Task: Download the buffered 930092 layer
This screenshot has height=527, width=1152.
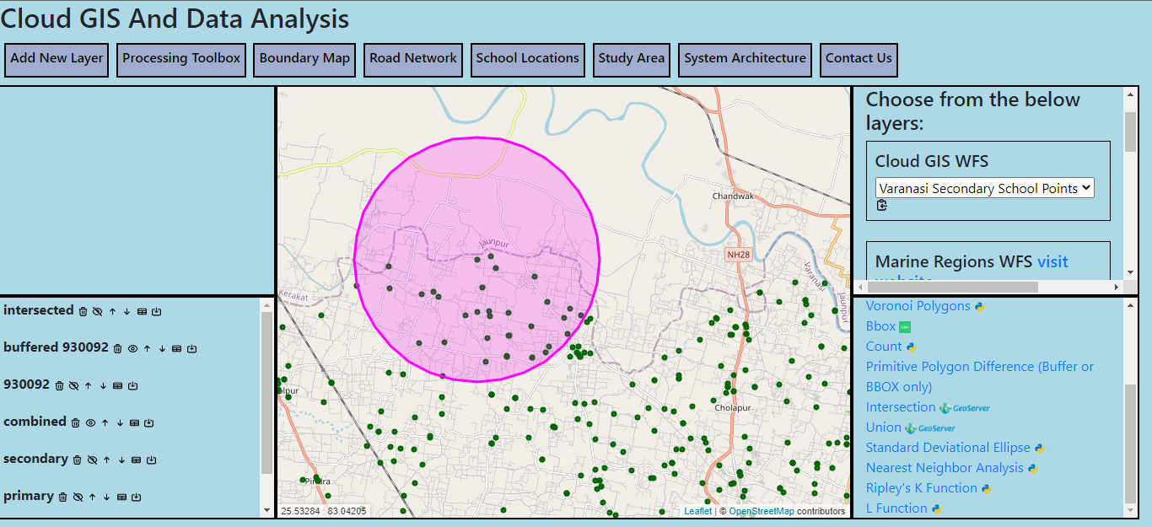Action: 191,348
